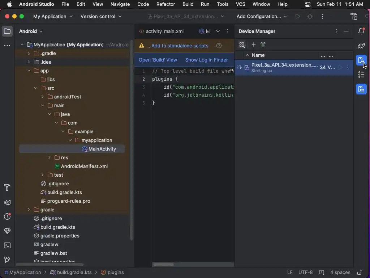
Task: Open the Terminal tool window
Action: point(7,245)
